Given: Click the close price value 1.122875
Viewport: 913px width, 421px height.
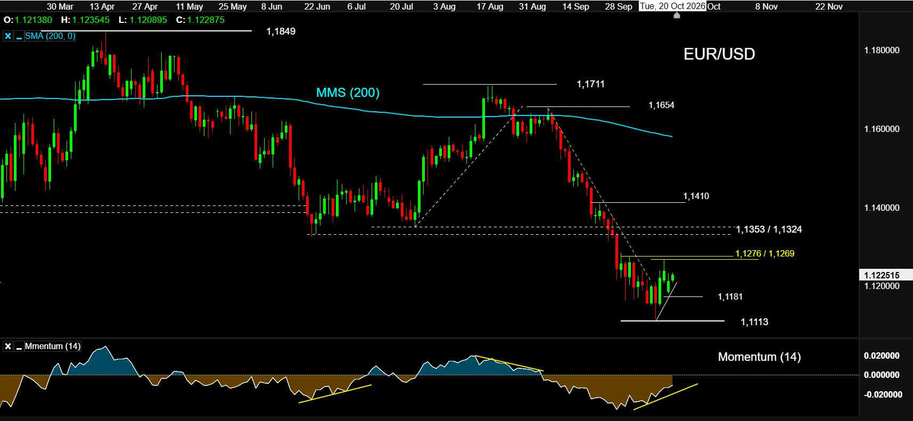Looking at the screenshot, I should pos(206,20).
